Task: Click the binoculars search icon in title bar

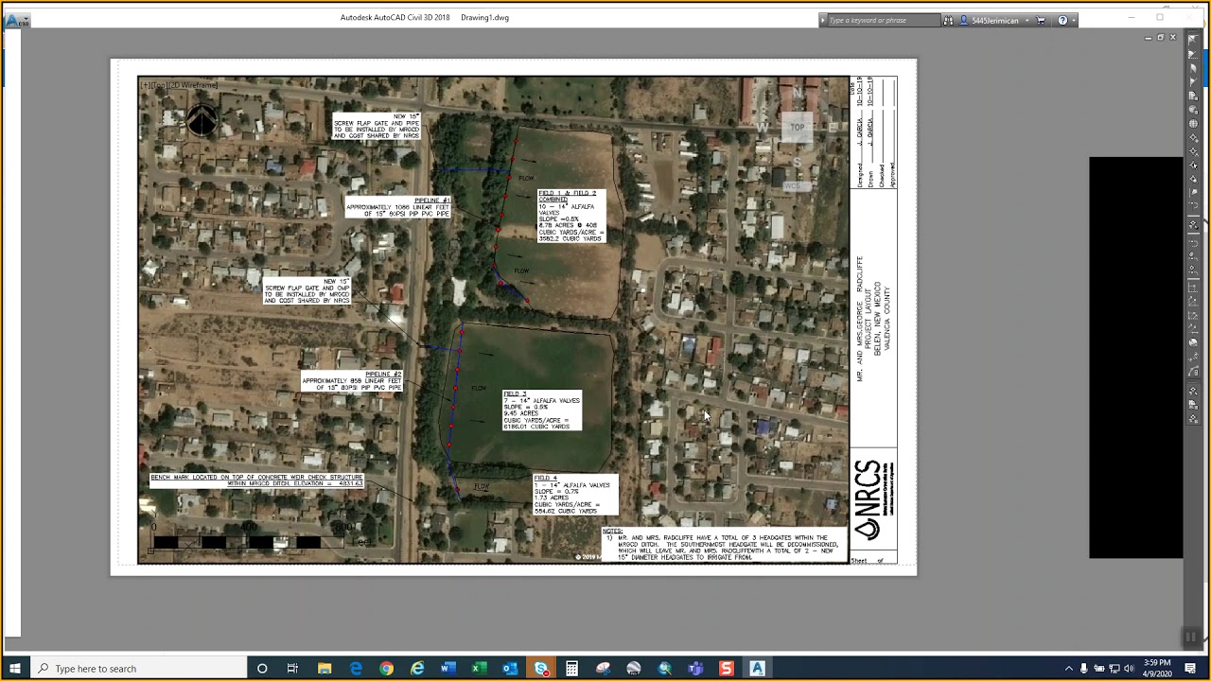Action: click(x=949, y=20)
